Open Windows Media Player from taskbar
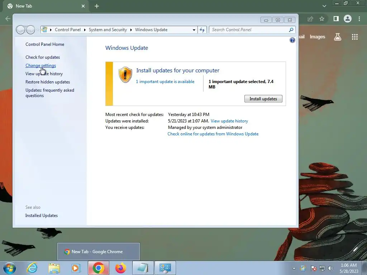This screenshot has width=367, height=275. (76, 268)
